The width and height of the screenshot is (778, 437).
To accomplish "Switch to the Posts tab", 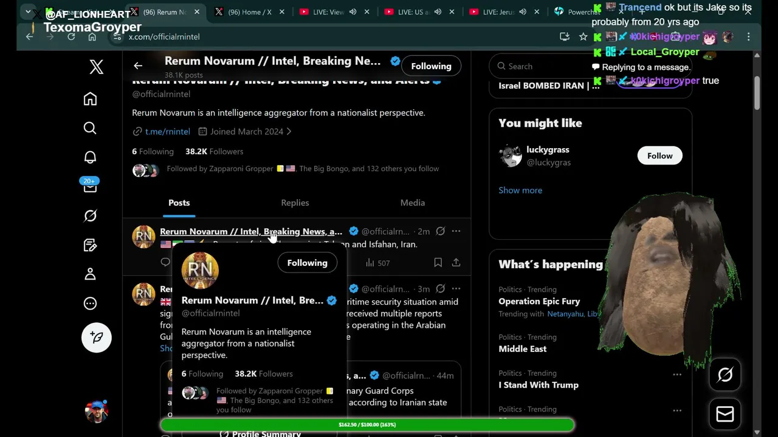I will 179,203.
